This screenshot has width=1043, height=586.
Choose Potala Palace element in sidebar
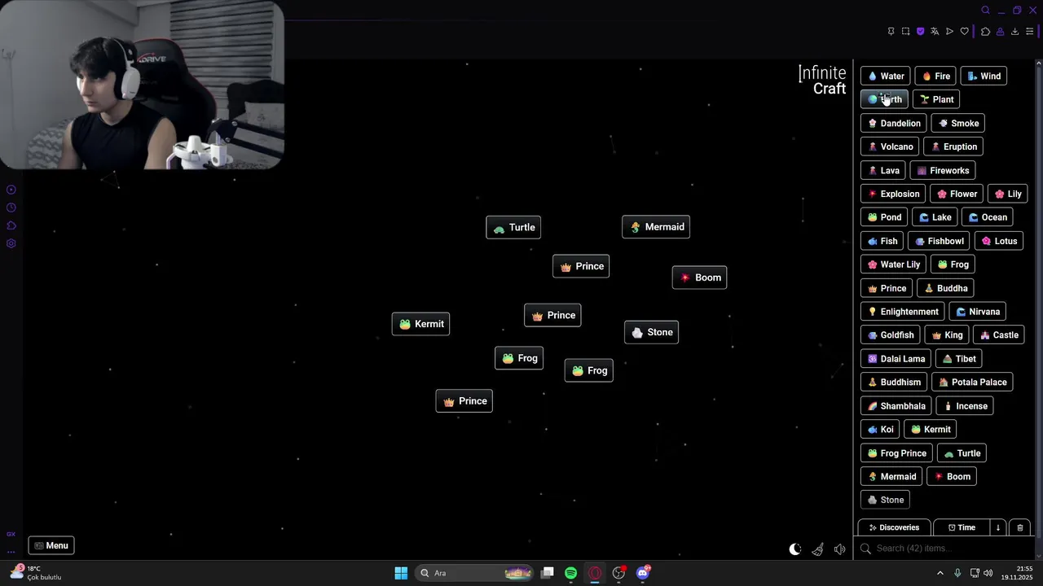[973, 383]
